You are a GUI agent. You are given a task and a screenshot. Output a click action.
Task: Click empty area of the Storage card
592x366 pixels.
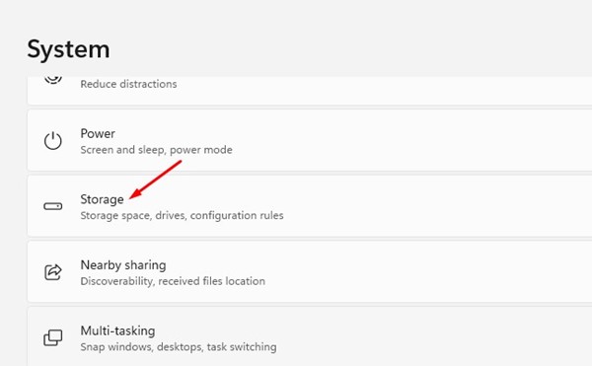click(x=415, y=206)
